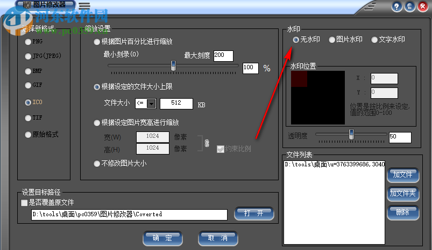Click the chain link aspect ratio icon
432x250 pixels.
[x=207, y=143]
